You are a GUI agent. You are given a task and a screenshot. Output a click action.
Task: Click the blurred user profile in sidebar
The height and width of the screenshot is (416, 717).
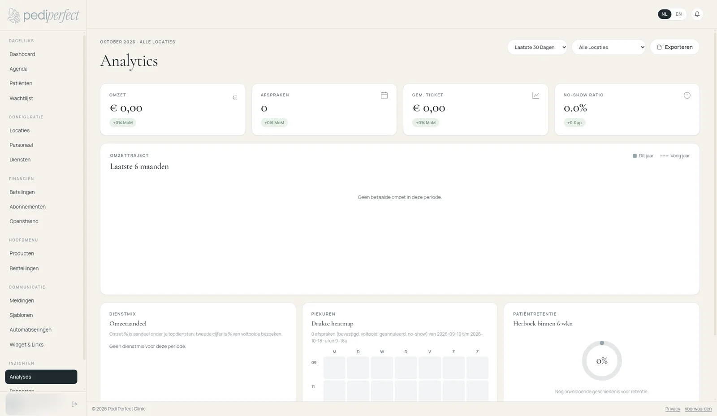coord(36,404)
